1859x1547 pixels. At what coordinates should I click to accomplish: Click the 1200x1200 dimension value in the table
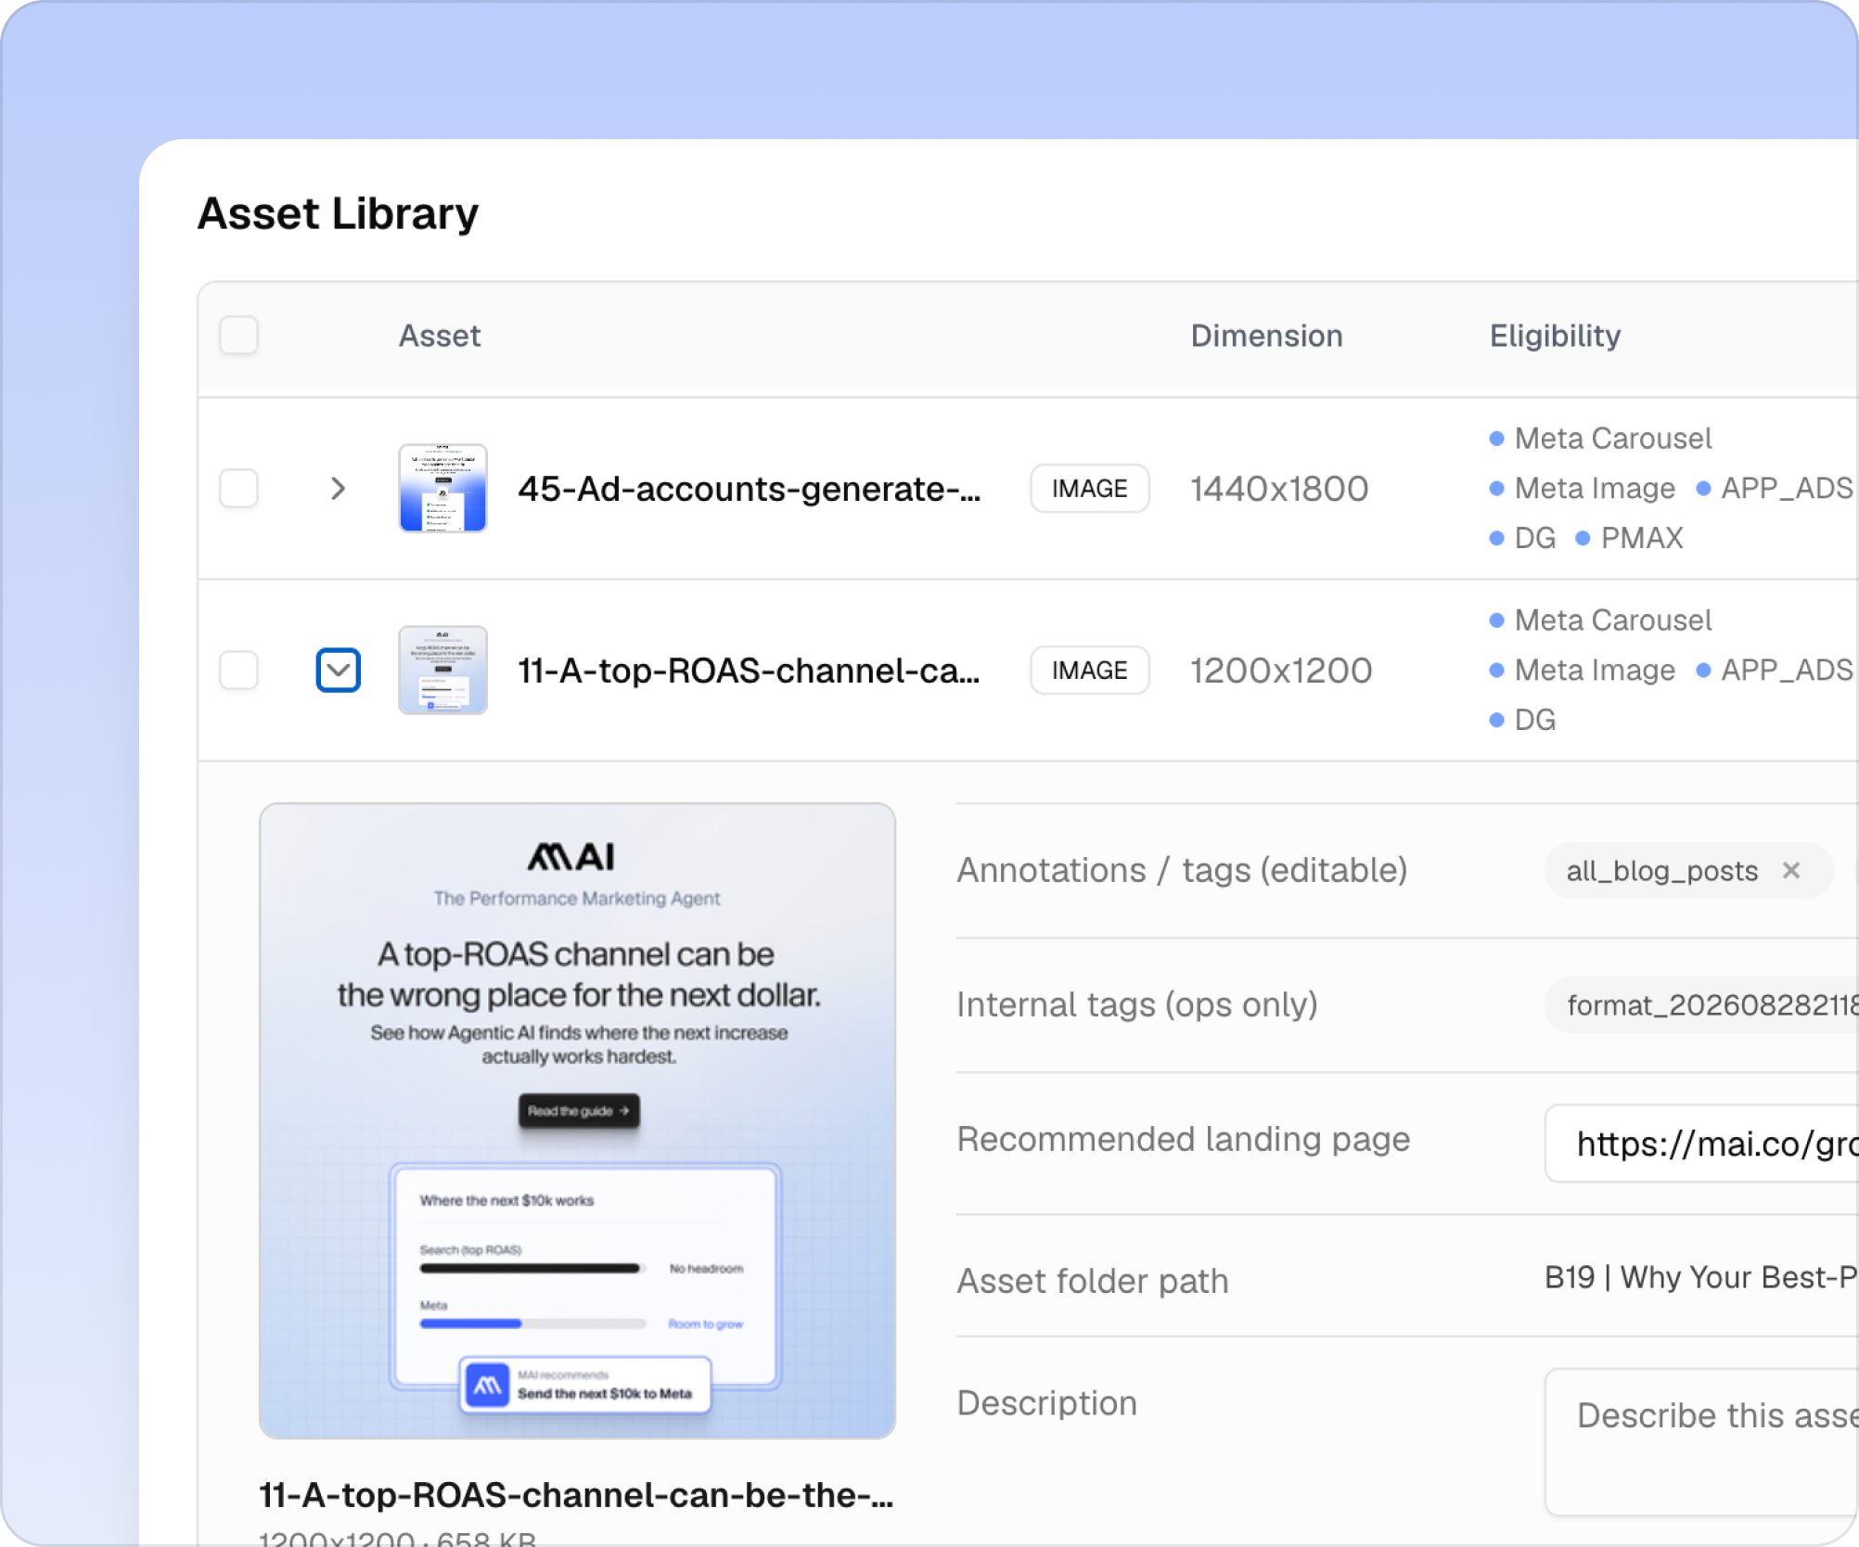tap(1281, 671)
